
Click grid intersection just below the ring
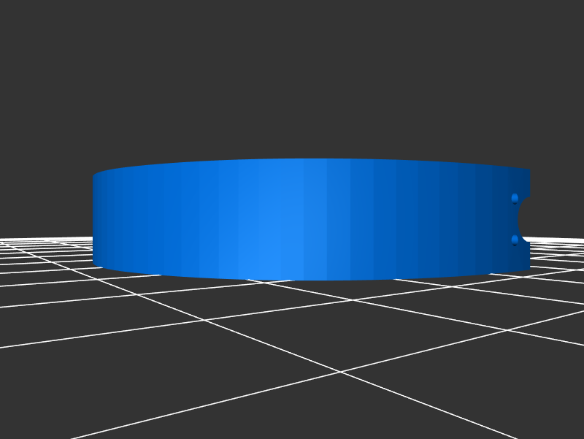pos(353,299)
